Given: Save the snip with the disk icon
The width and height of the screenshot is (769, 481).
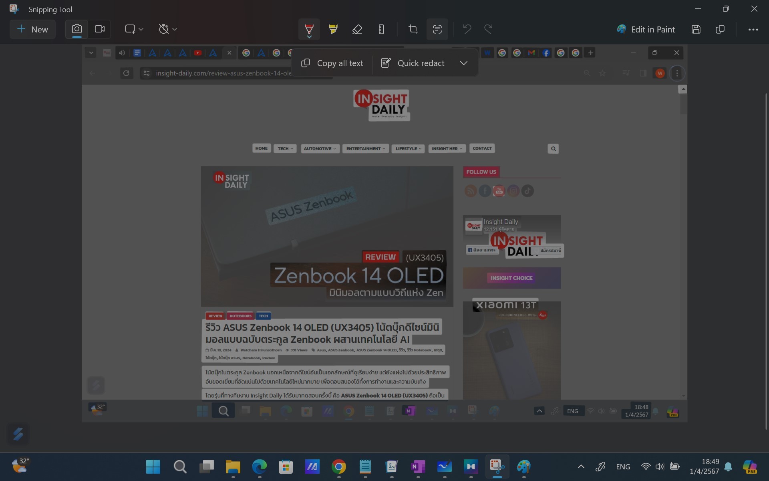Looking at the screenshot, I should [696, 29].
